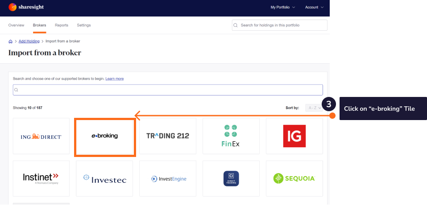
Task: Open the Sort by A-Z dropdown
Action: (x=314, y=108)
